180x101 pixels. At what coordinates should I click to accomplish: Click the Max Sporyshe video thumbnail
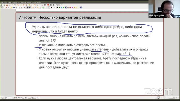click(164, 9)
